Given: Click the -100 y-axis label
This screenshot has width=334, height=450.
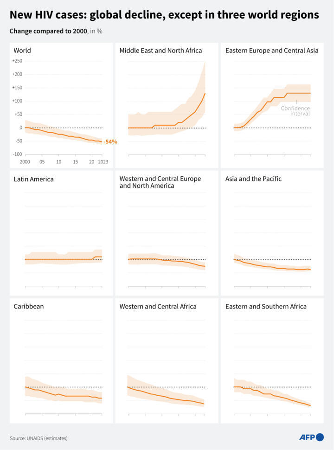Looking at the screenshot, I should click(x=18, y=154).
